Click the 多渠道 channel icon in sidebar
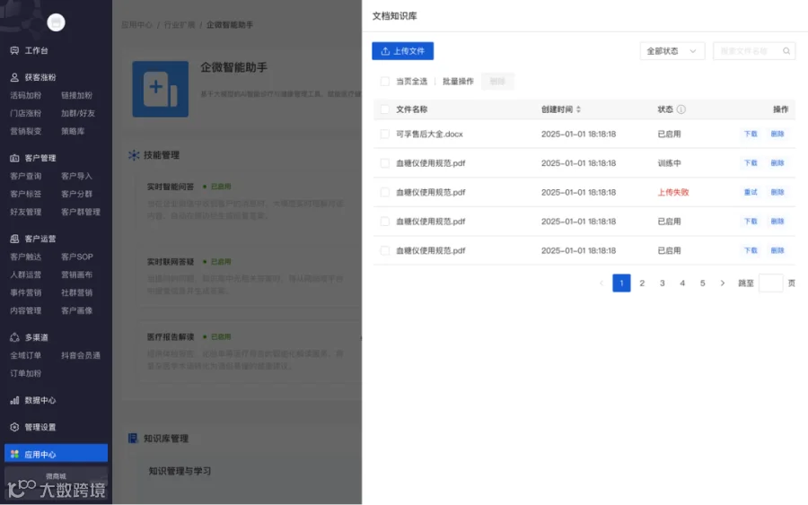 pyautogui.click(x=14, y=337)
